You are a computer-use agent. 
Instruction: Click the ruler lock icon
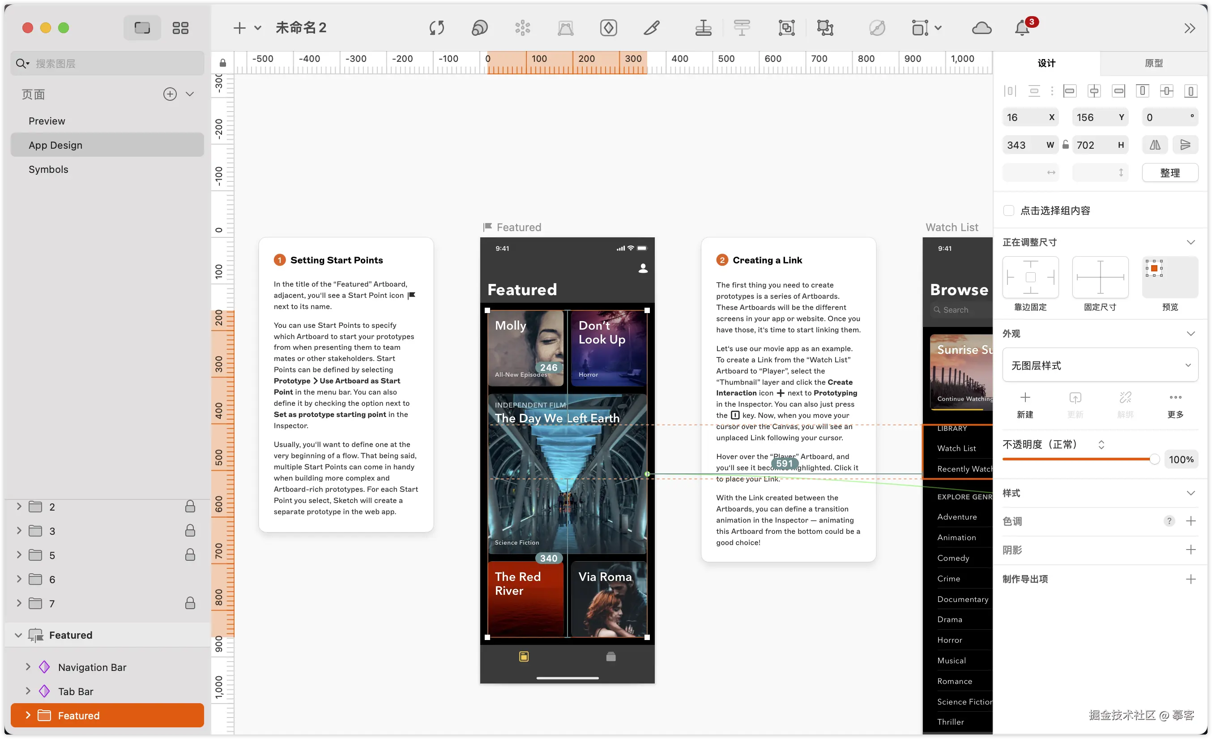(223, 63)
